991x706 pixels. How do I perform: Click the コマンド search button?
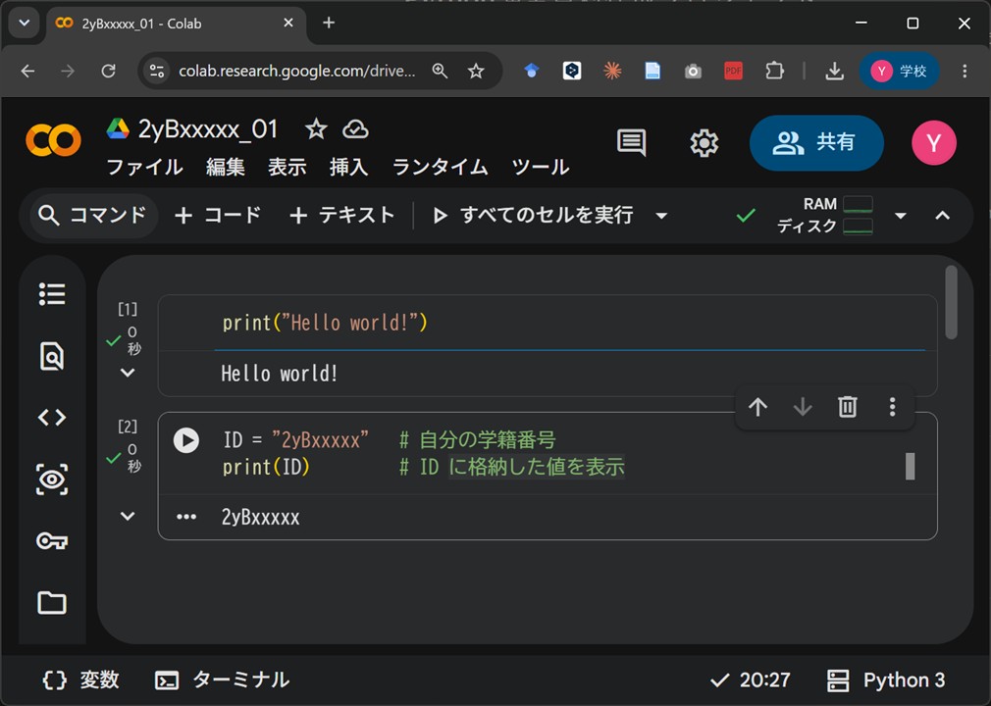(x=93, y=216)
